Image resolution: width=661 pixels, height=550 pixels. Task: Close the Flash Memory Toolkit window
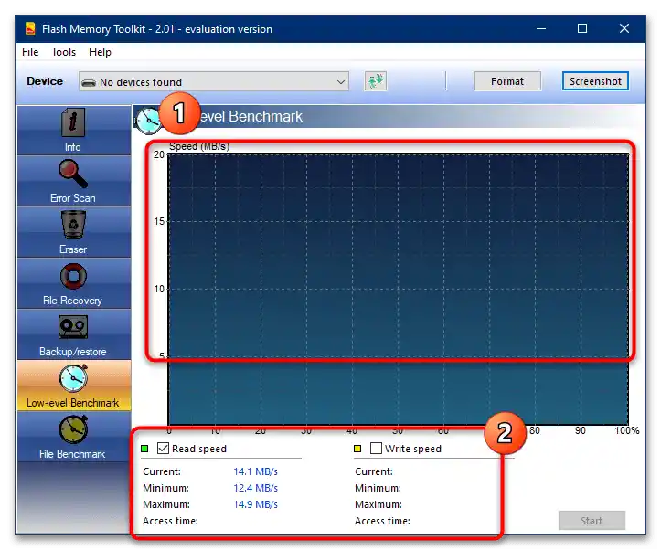pos(624,28)
